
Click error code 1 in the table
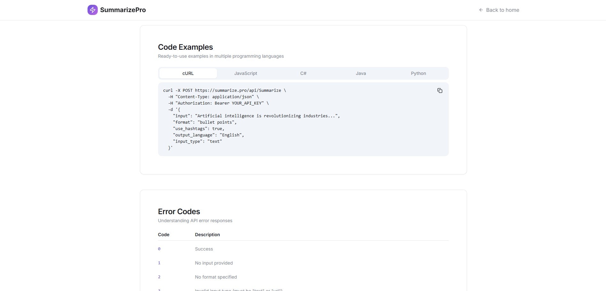coord(159,263)
